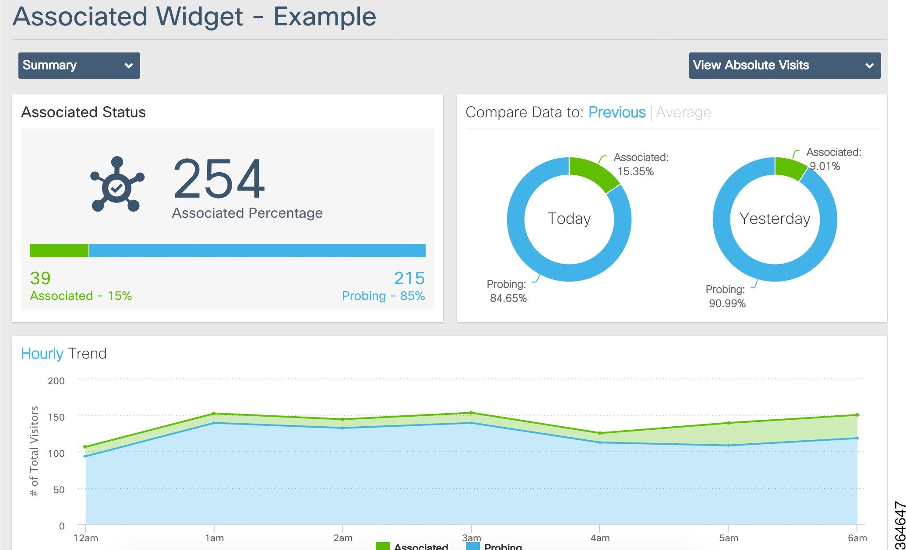The height and width of the screenshot is (550, 906).
Task: Click the 5am Probing data point
Action: tap(729, 446)
